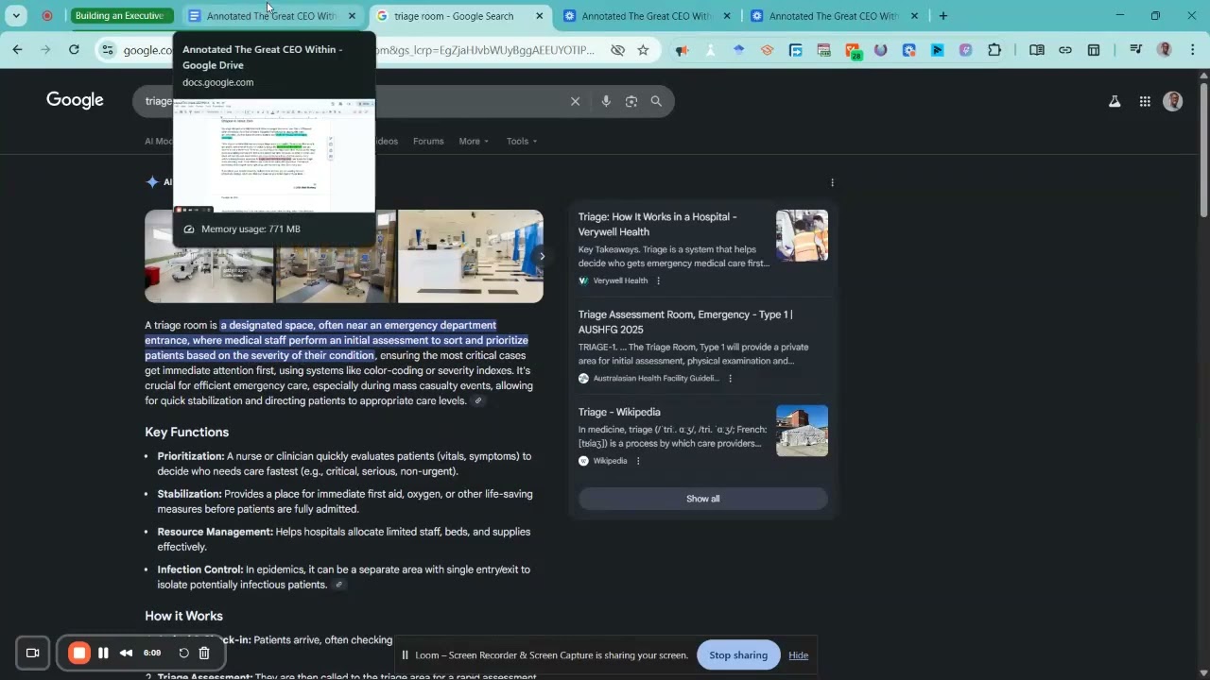Stop sharing the screen
Screen dimensions: 1210x680
[738, 655]
